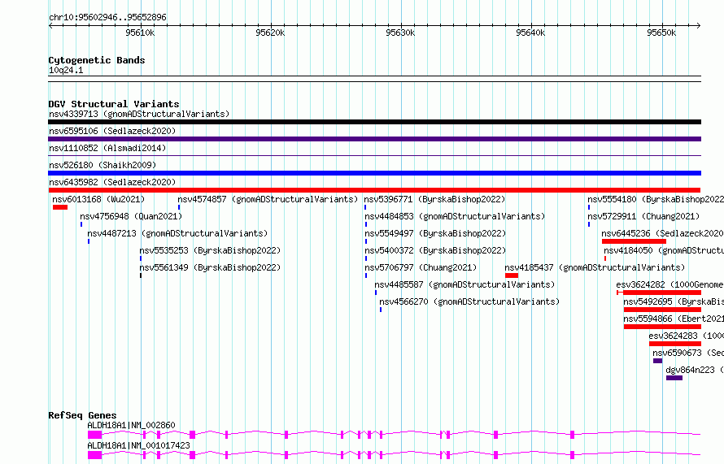Select nsv4487213 gnomADStructuralVariants label
This screenshot has width=724, height=464.
177,233
